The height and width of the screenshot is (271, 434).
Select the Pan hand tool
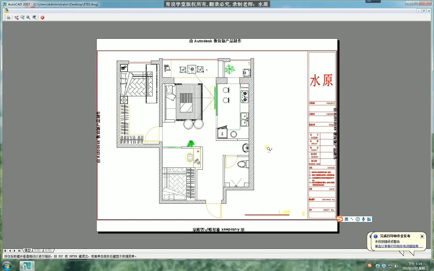(x=17, y=18)
